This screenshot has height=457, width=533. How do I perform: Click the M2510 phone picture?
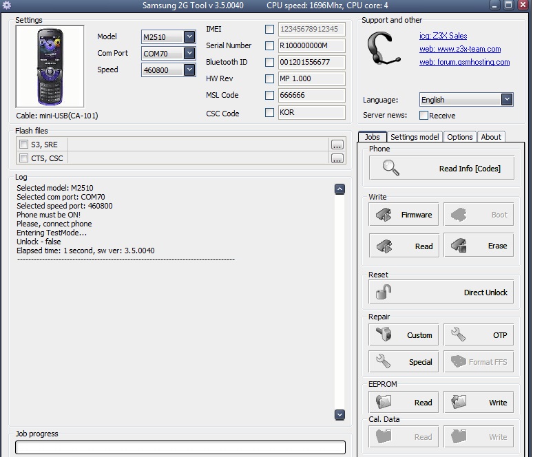click(50, 66)
